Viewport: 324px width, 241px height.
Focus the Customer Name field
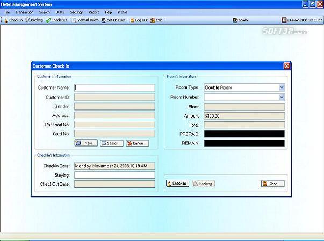pos(114,87)
